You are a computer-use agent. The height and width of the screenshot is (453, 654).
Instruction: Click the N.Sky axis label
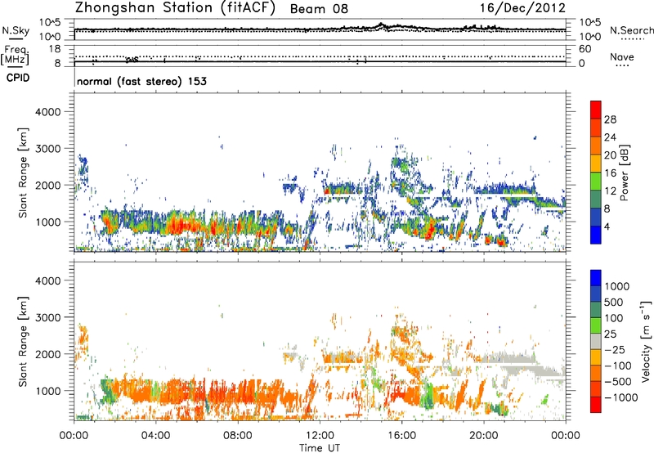pyautogui.click(x=16, y=30)
